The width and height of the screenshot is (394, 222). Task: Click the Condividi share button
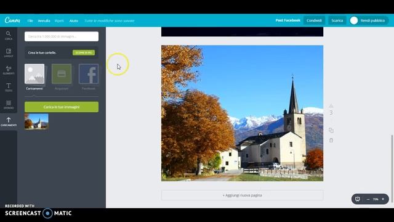coord(314,20)
